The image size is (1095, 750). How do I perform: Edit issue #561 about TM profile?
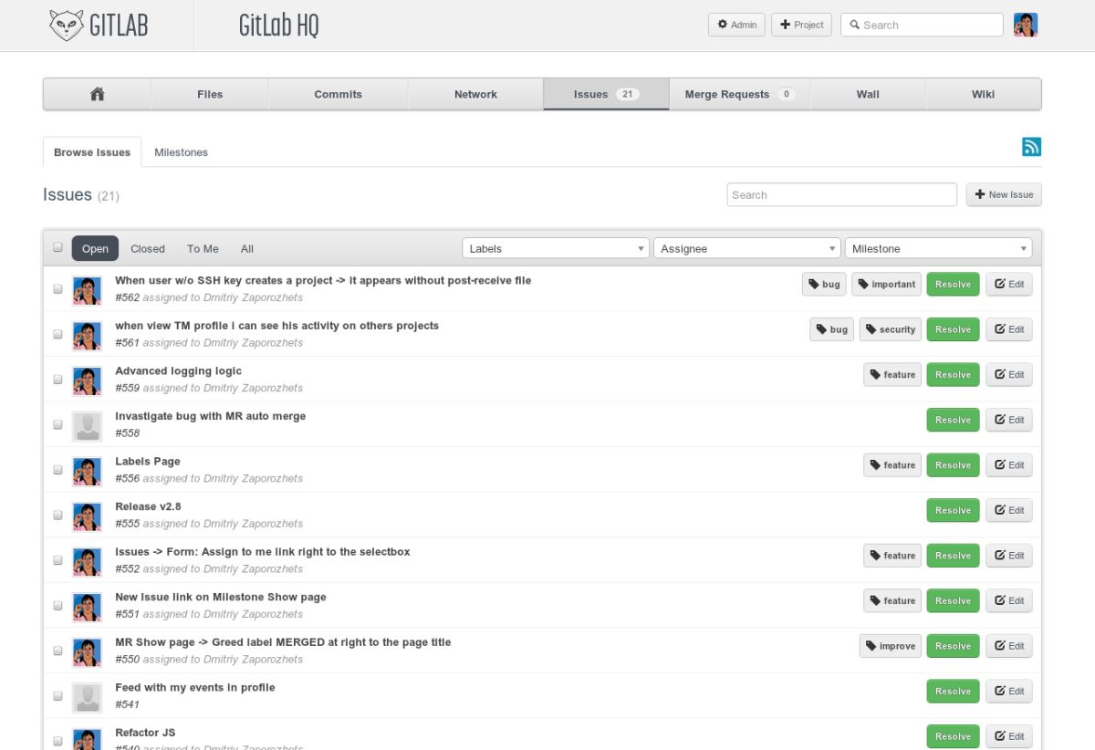(x=1008, y=329)
